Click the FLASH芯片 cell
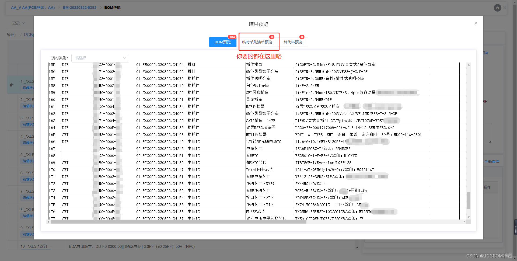Viewport: 517px width, 261px height. click(270, 212)
